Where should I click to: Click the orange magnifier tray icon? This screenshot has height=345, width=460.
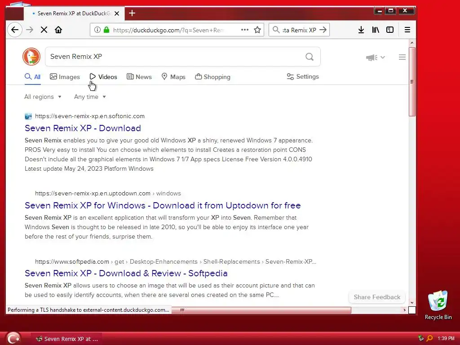pos(429,338)
